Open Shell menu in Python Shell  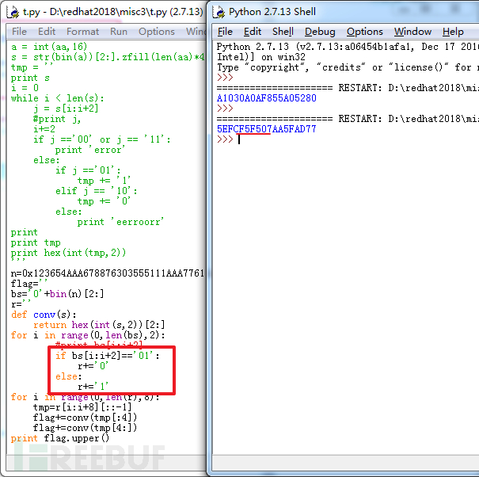point(283,32)
